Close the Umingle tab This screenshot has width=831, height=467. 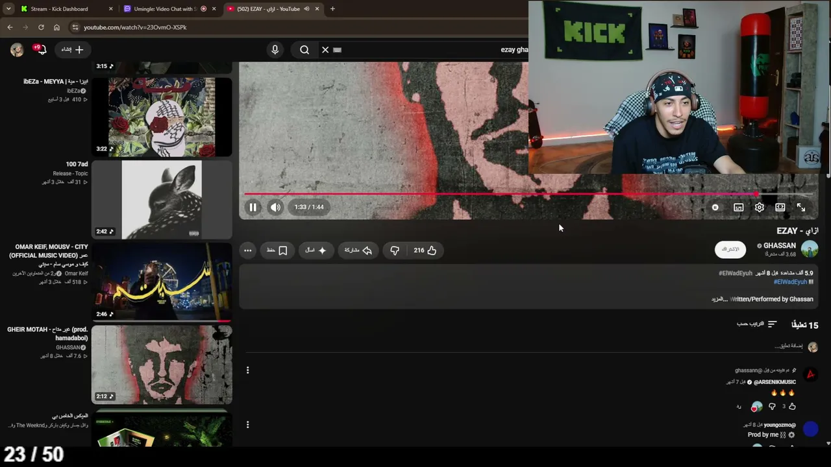click(x=214, y=9)
